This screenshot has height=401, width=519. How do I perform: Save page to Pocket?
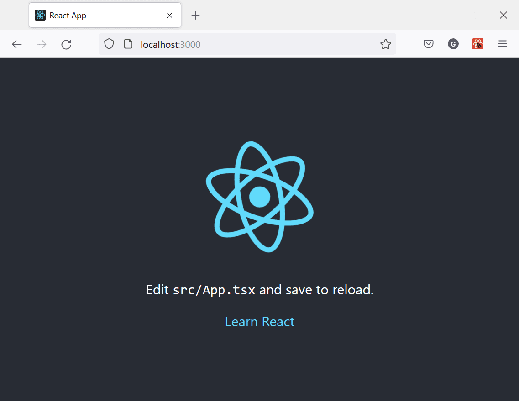[429, 44]
